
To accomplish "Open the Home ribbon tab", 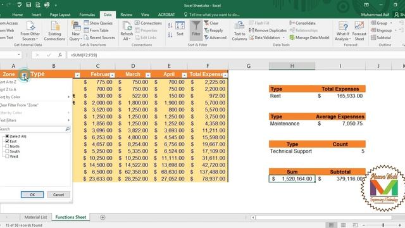I will click(x=18, y=15).
